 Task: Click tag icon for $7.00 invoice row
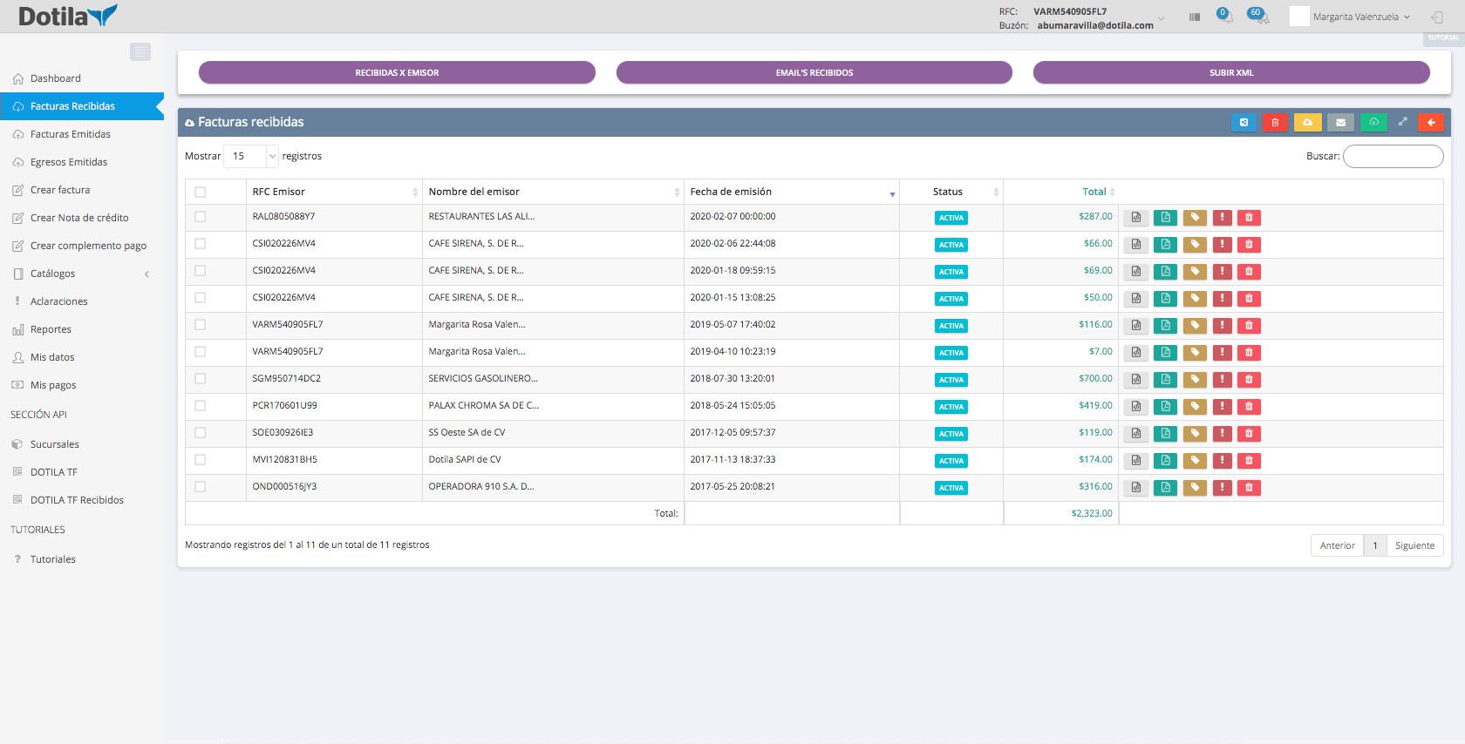click(1195, 353)
